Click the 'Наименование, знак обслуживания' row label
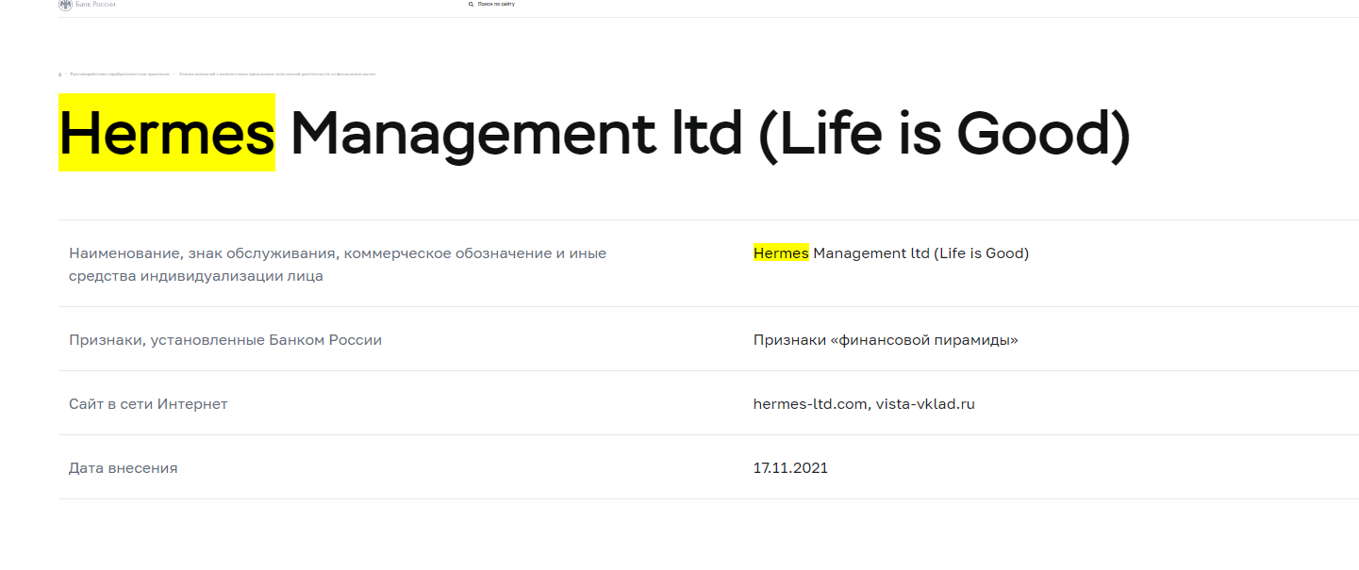Viewport: 1359px width, 570px height. pyautogui.click(x=338, y=265)
